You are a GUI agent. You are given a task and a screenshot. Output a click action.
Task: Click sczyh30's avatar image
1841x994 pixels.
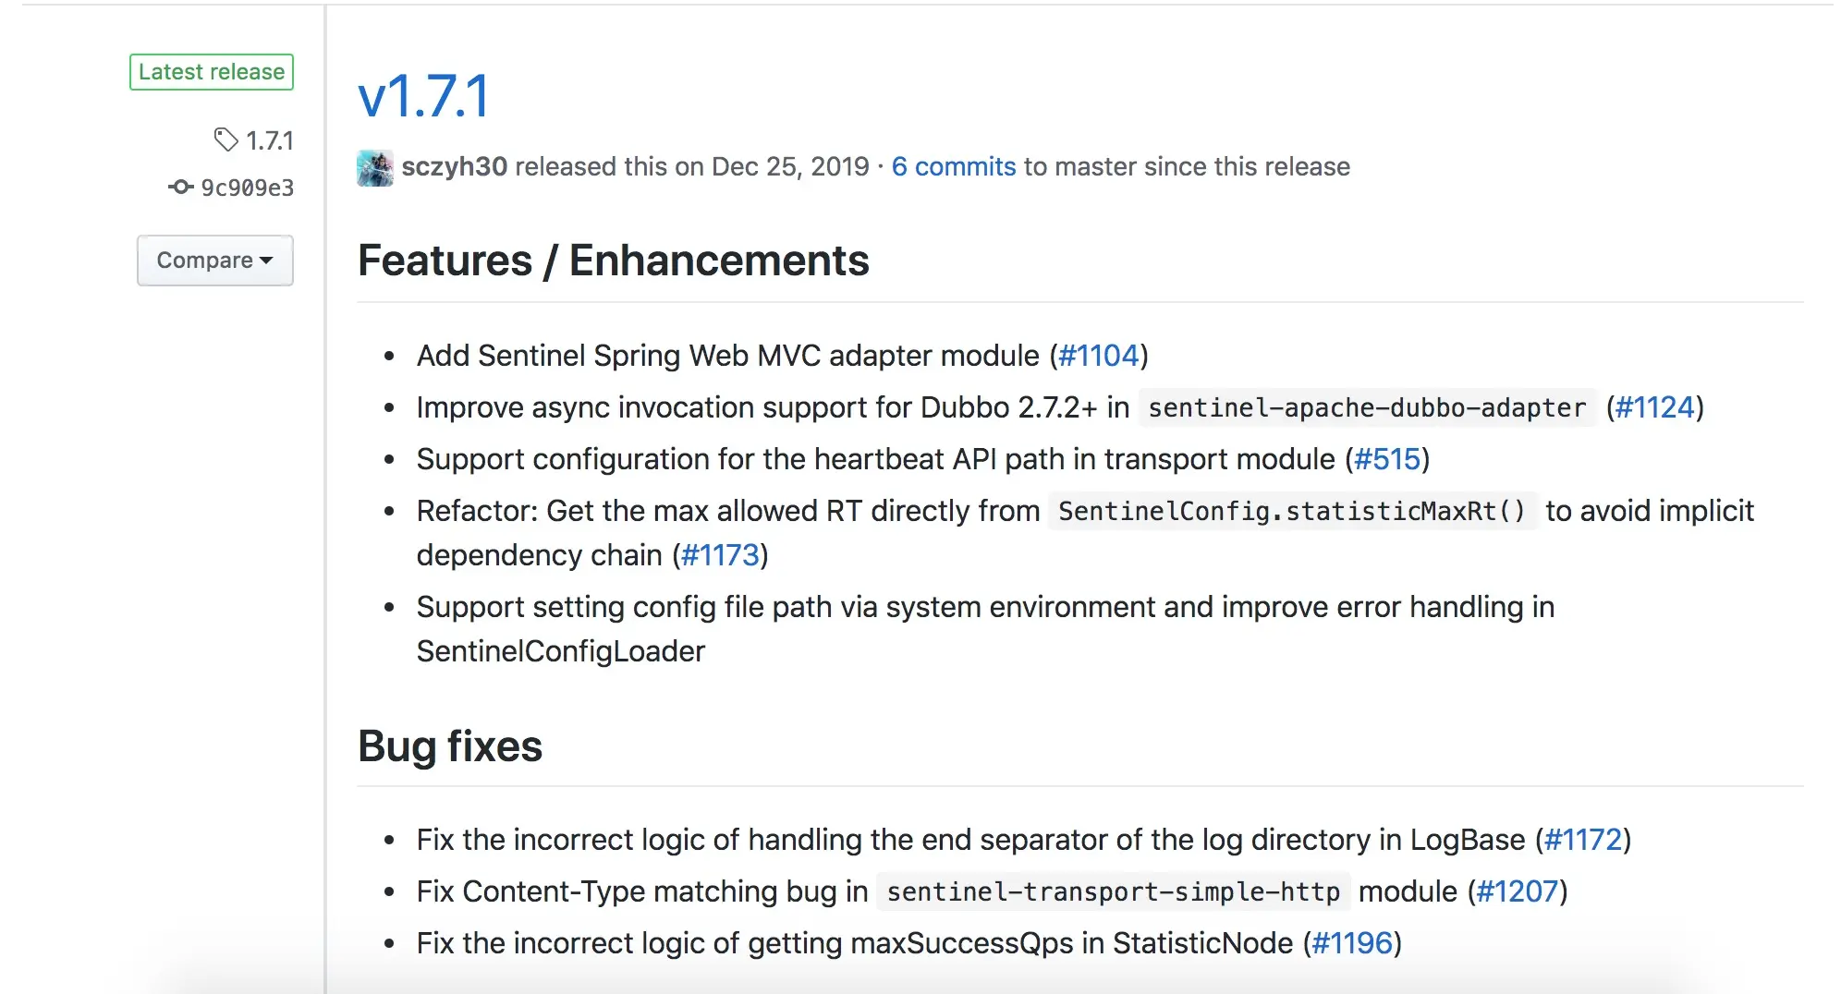pos(375,167)
